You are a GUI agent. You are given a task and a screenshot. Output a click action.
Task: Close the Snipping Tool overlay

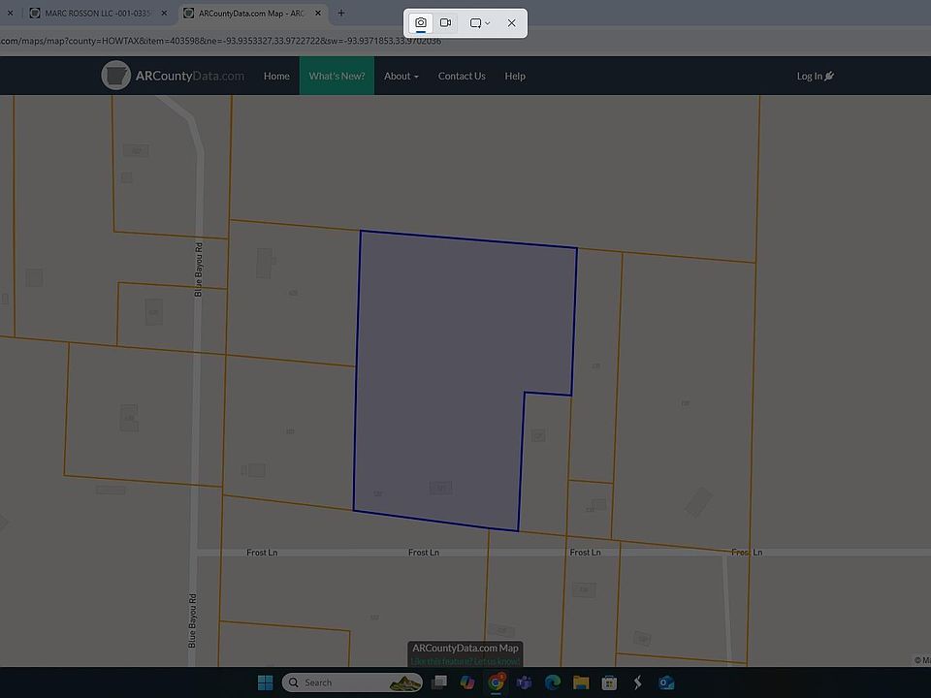pyautogui.click(x=512, y=23)
